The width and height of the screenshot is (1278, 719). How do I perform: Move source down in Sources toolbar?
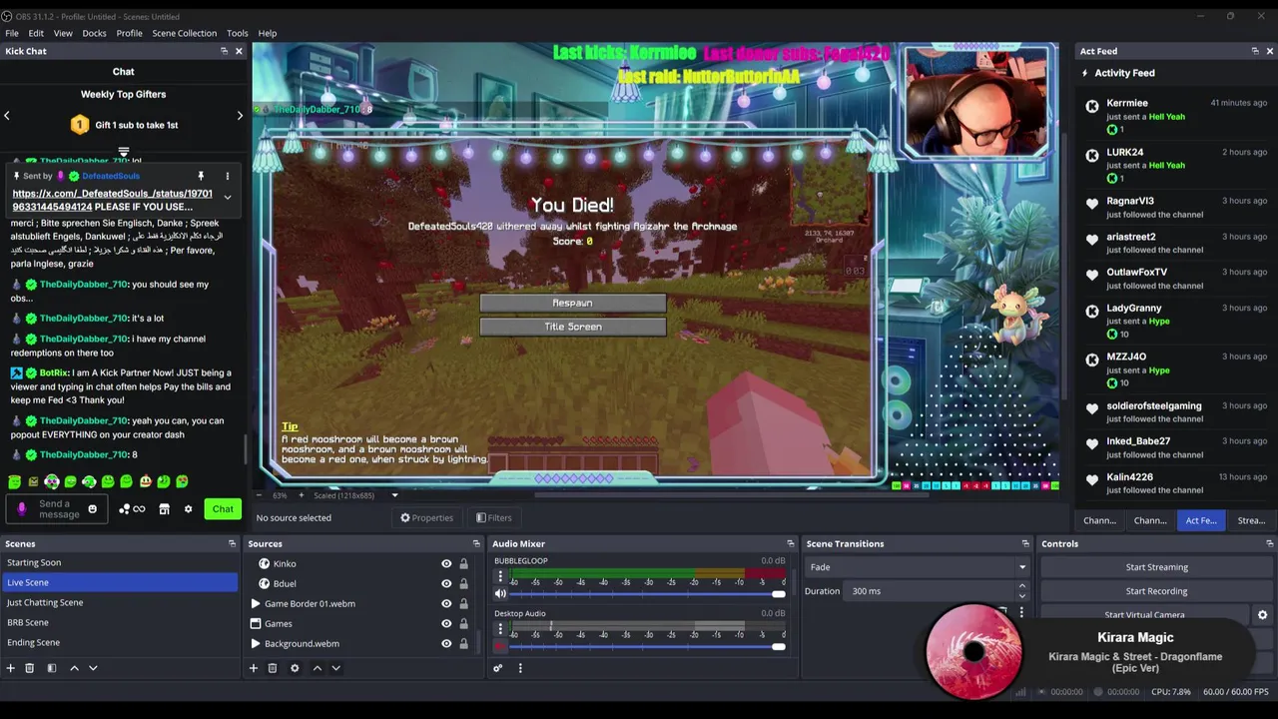tap(335, 668)
